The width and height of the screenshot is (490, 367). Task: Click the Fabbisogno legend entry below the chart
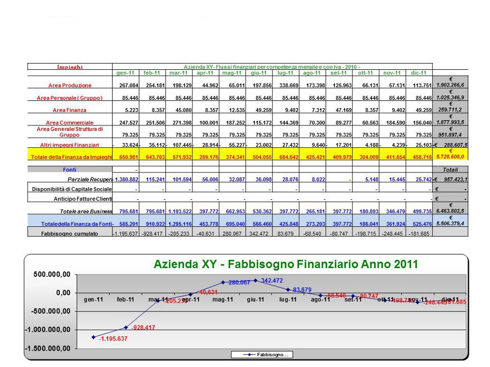(x=261, y=354)
